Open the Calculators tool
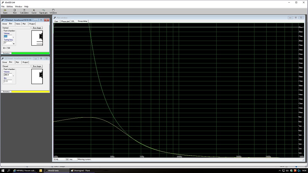Screen dimensions: 308x173 coord(24,11)
